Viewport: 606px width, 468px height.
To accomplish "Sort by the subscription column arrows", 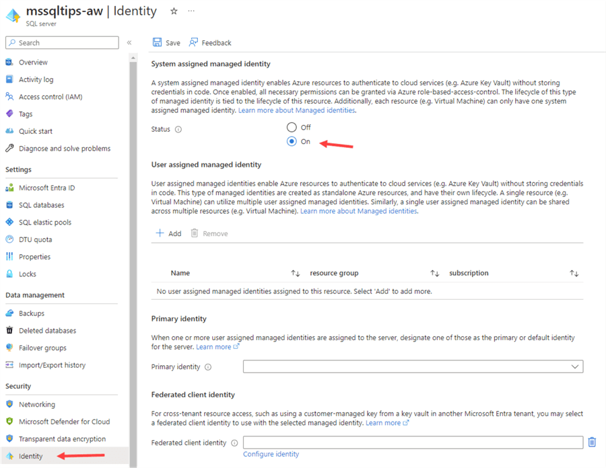I will (574, 273).
